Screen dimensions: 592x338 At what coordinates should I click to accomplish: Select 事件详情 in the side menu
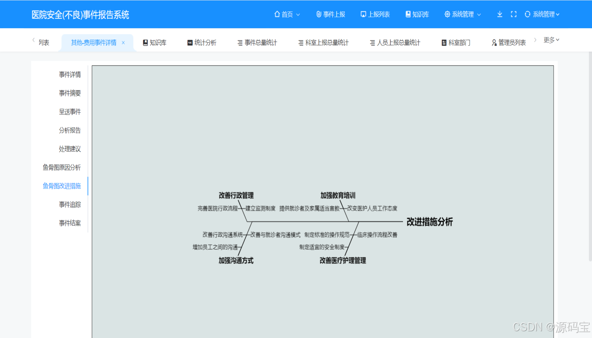click(70, 75)
